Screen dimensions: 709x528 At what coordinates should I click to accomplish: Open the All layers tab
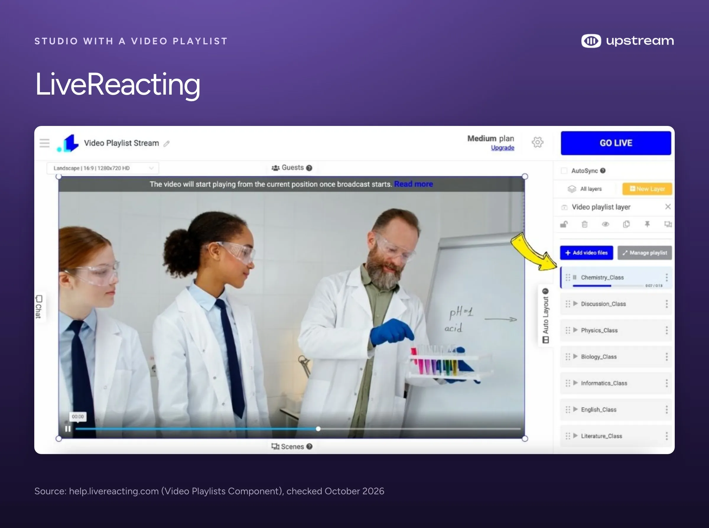coord(585,189)
